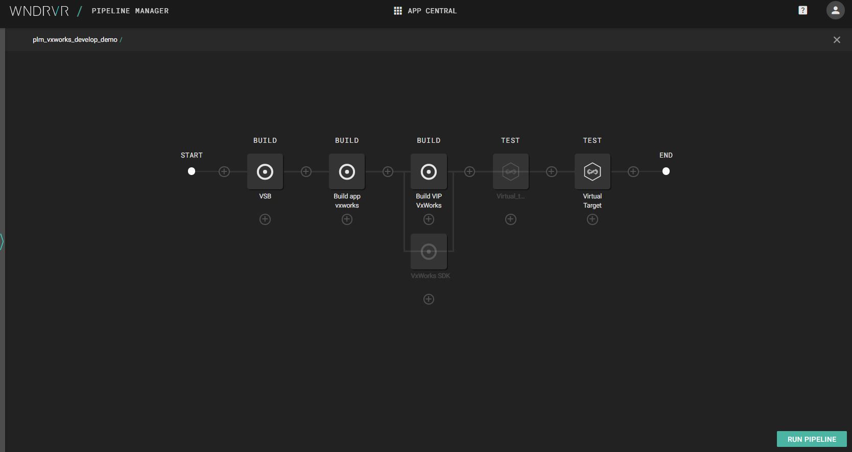Click the VSB node caption
Viewport: 852px width, 452px height.
tap(265, 196)
